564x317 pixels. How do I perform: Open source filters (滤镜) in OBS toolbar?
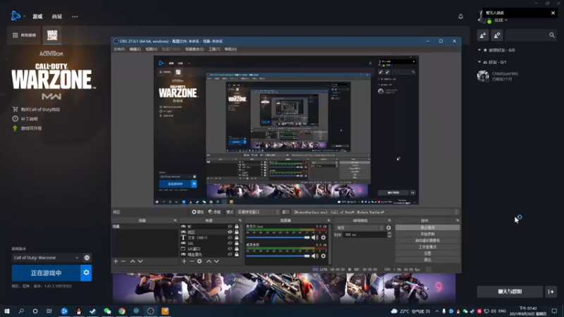coord(214,212)
